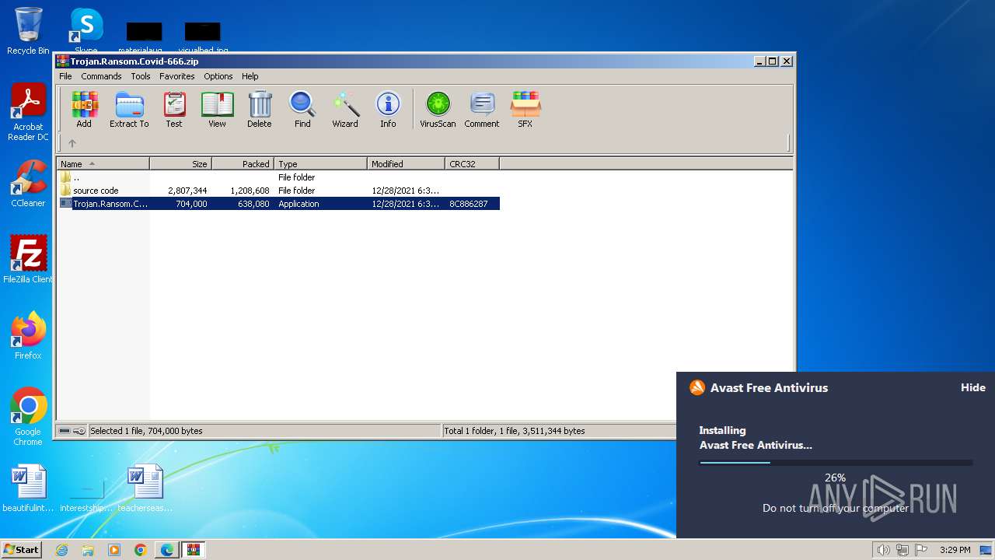Open FileZilla Client desktop icon
This screenshot has width=995, height=560.
click(x=28, y=260)
